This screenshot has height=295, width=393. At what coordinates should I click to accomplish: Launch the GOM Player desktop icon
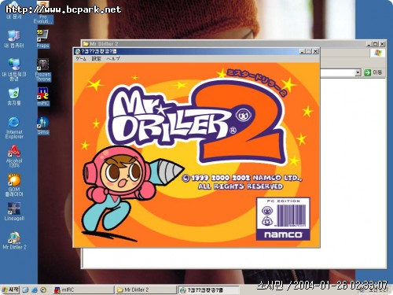tap(14, 185)
